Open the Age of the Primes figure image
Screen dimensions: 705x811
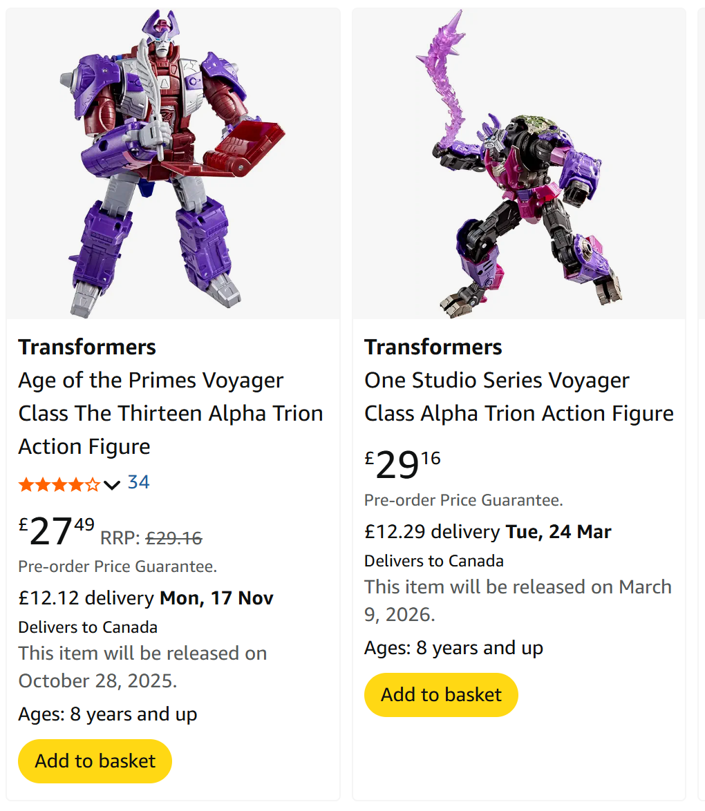coord(173,164)
